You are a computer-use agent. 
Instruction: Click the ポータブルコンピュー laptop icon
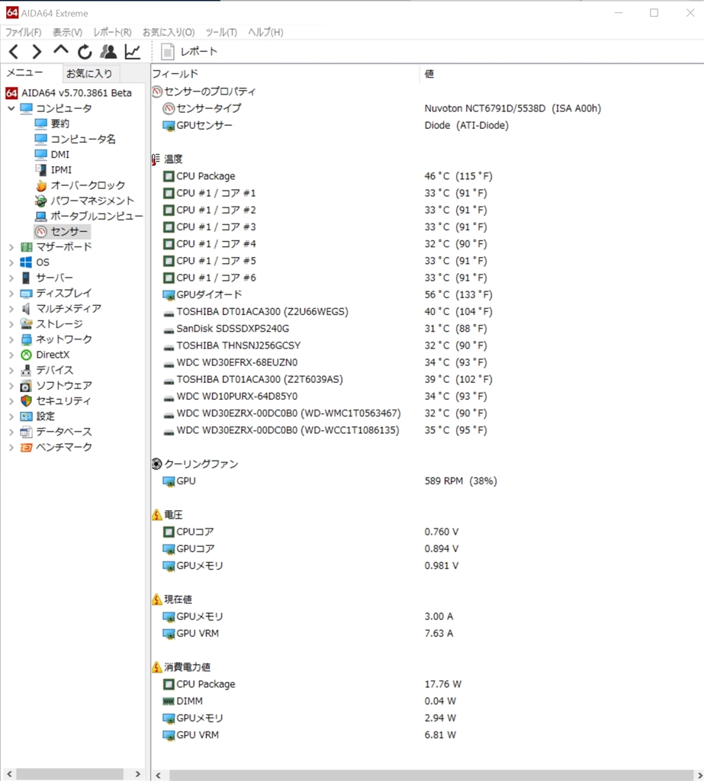pos(41,216)
